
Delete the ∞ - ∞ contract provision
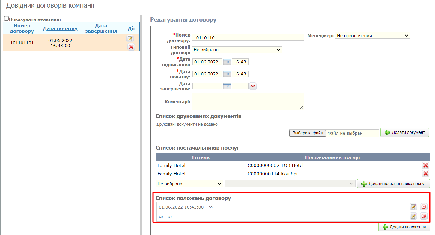pos(424,216)
